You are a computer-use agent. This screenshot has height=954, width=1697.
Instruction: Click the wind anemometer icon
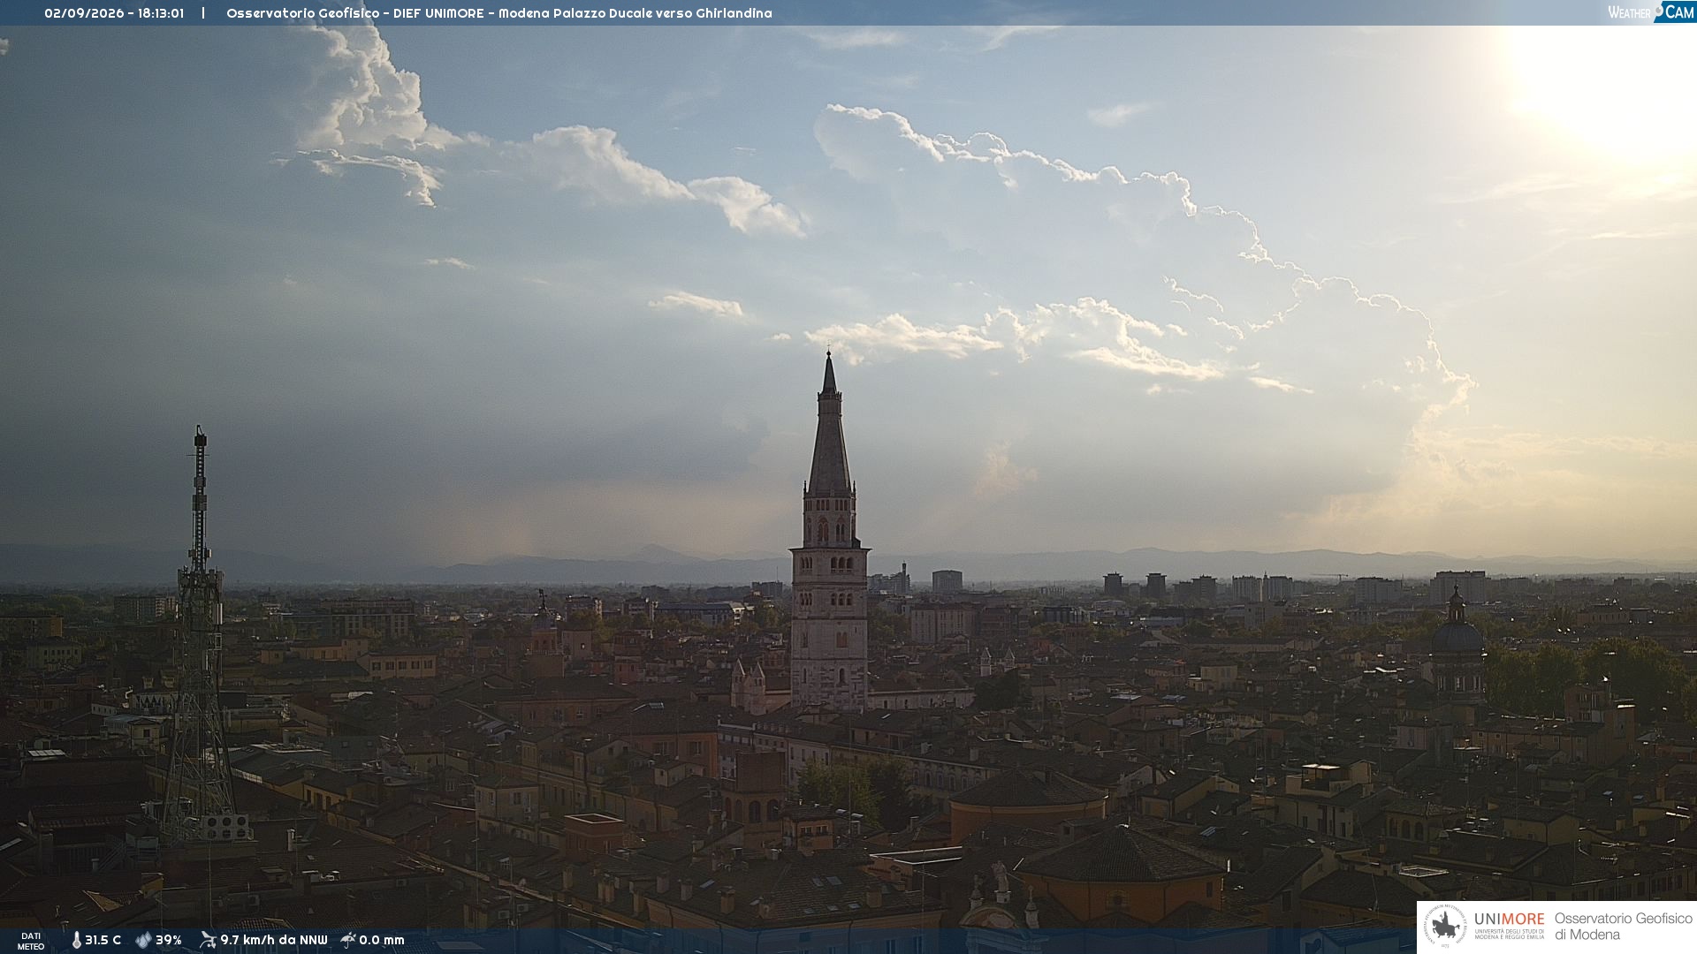[x=208, y=940]
